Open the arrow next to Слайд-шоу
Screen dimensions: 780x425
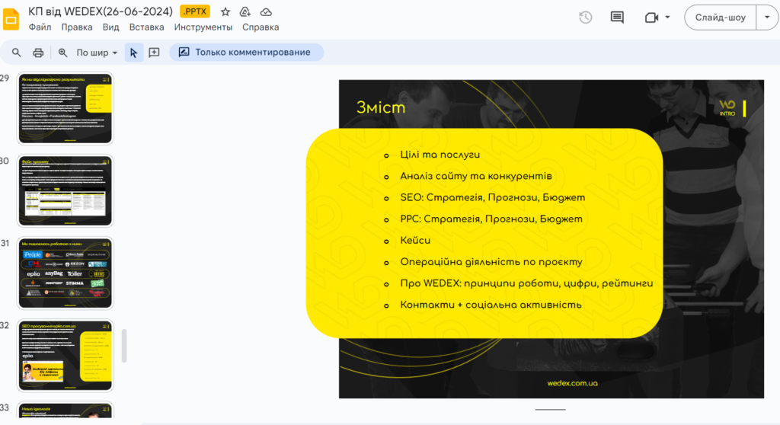(x=766, y=18)
